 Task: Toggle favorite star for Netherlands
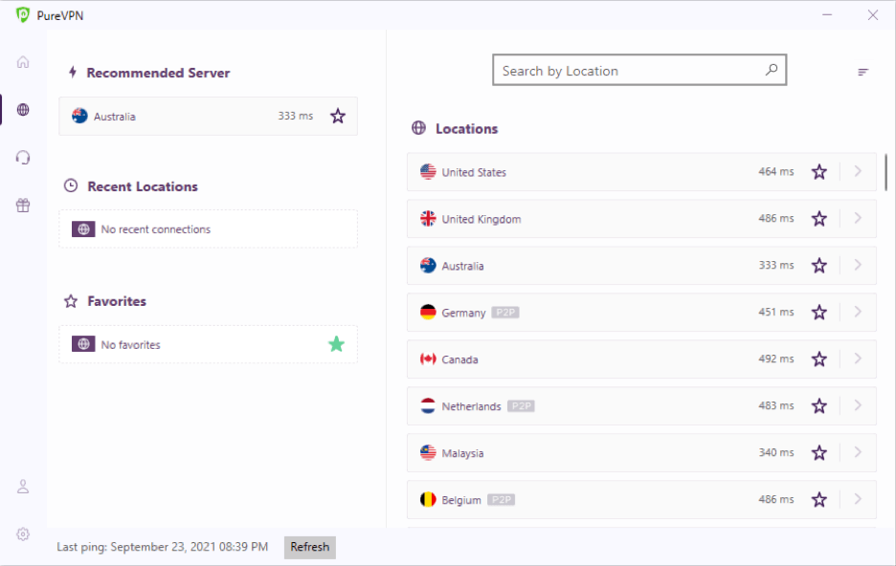(819, 405)
